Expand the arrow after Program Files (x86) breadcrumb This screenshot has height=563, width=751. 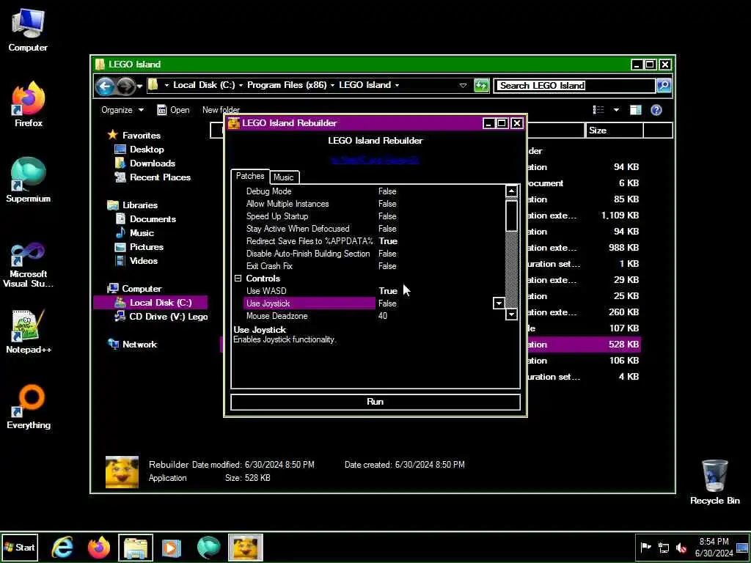coord(332,85)
